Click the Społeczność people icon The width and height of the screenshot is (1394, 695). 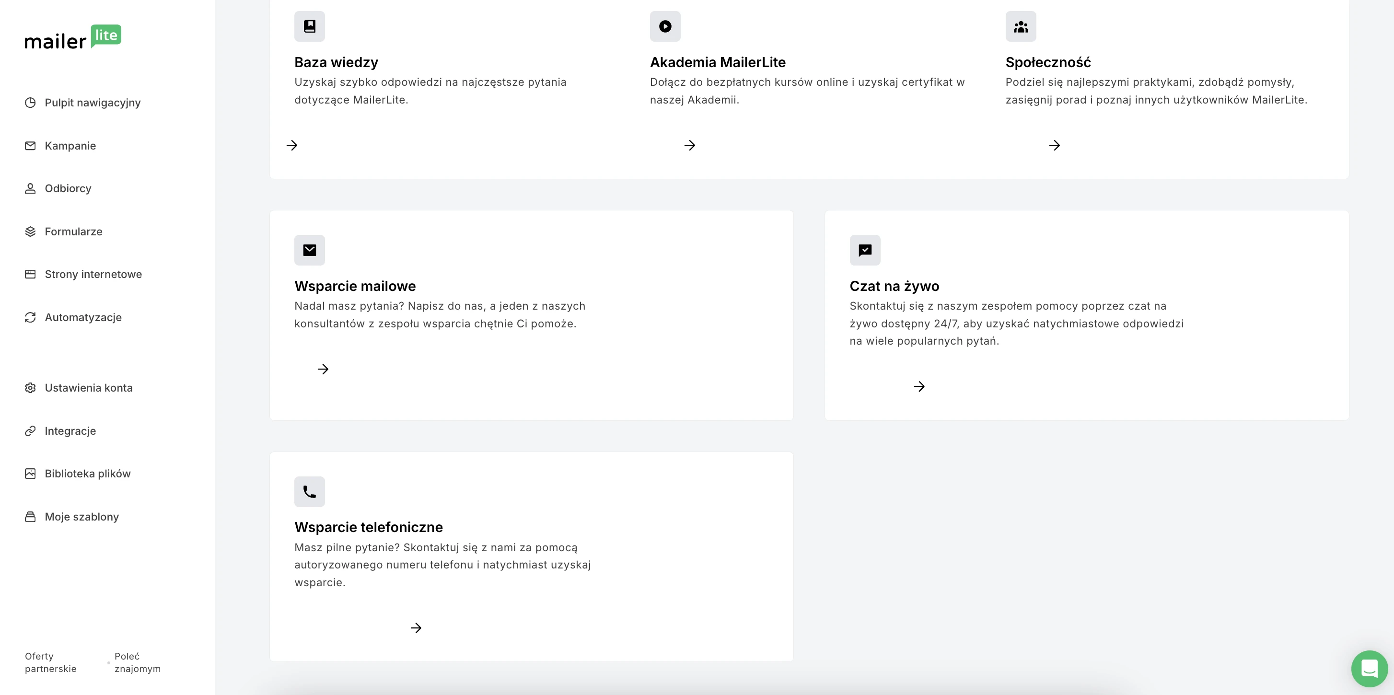point(1021,26)
